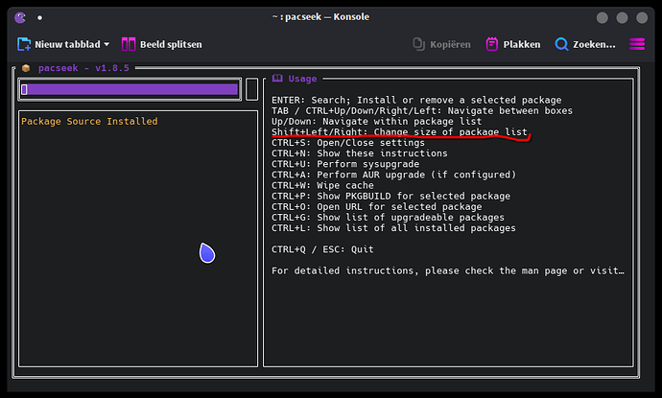The height and width of the screenshot is (398, 662).
Task: Click the CTRL+G: upgradeable packages line
Action: [388, 218]
